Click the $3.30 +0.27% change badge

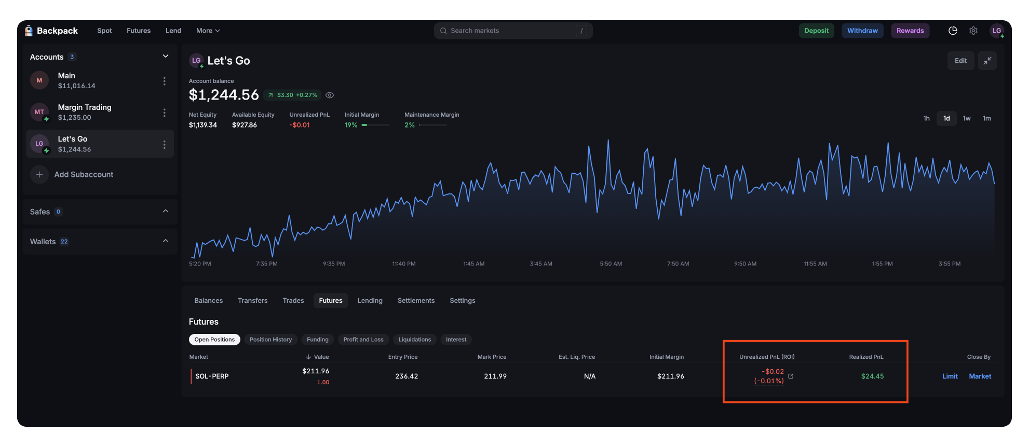[293, 95]
